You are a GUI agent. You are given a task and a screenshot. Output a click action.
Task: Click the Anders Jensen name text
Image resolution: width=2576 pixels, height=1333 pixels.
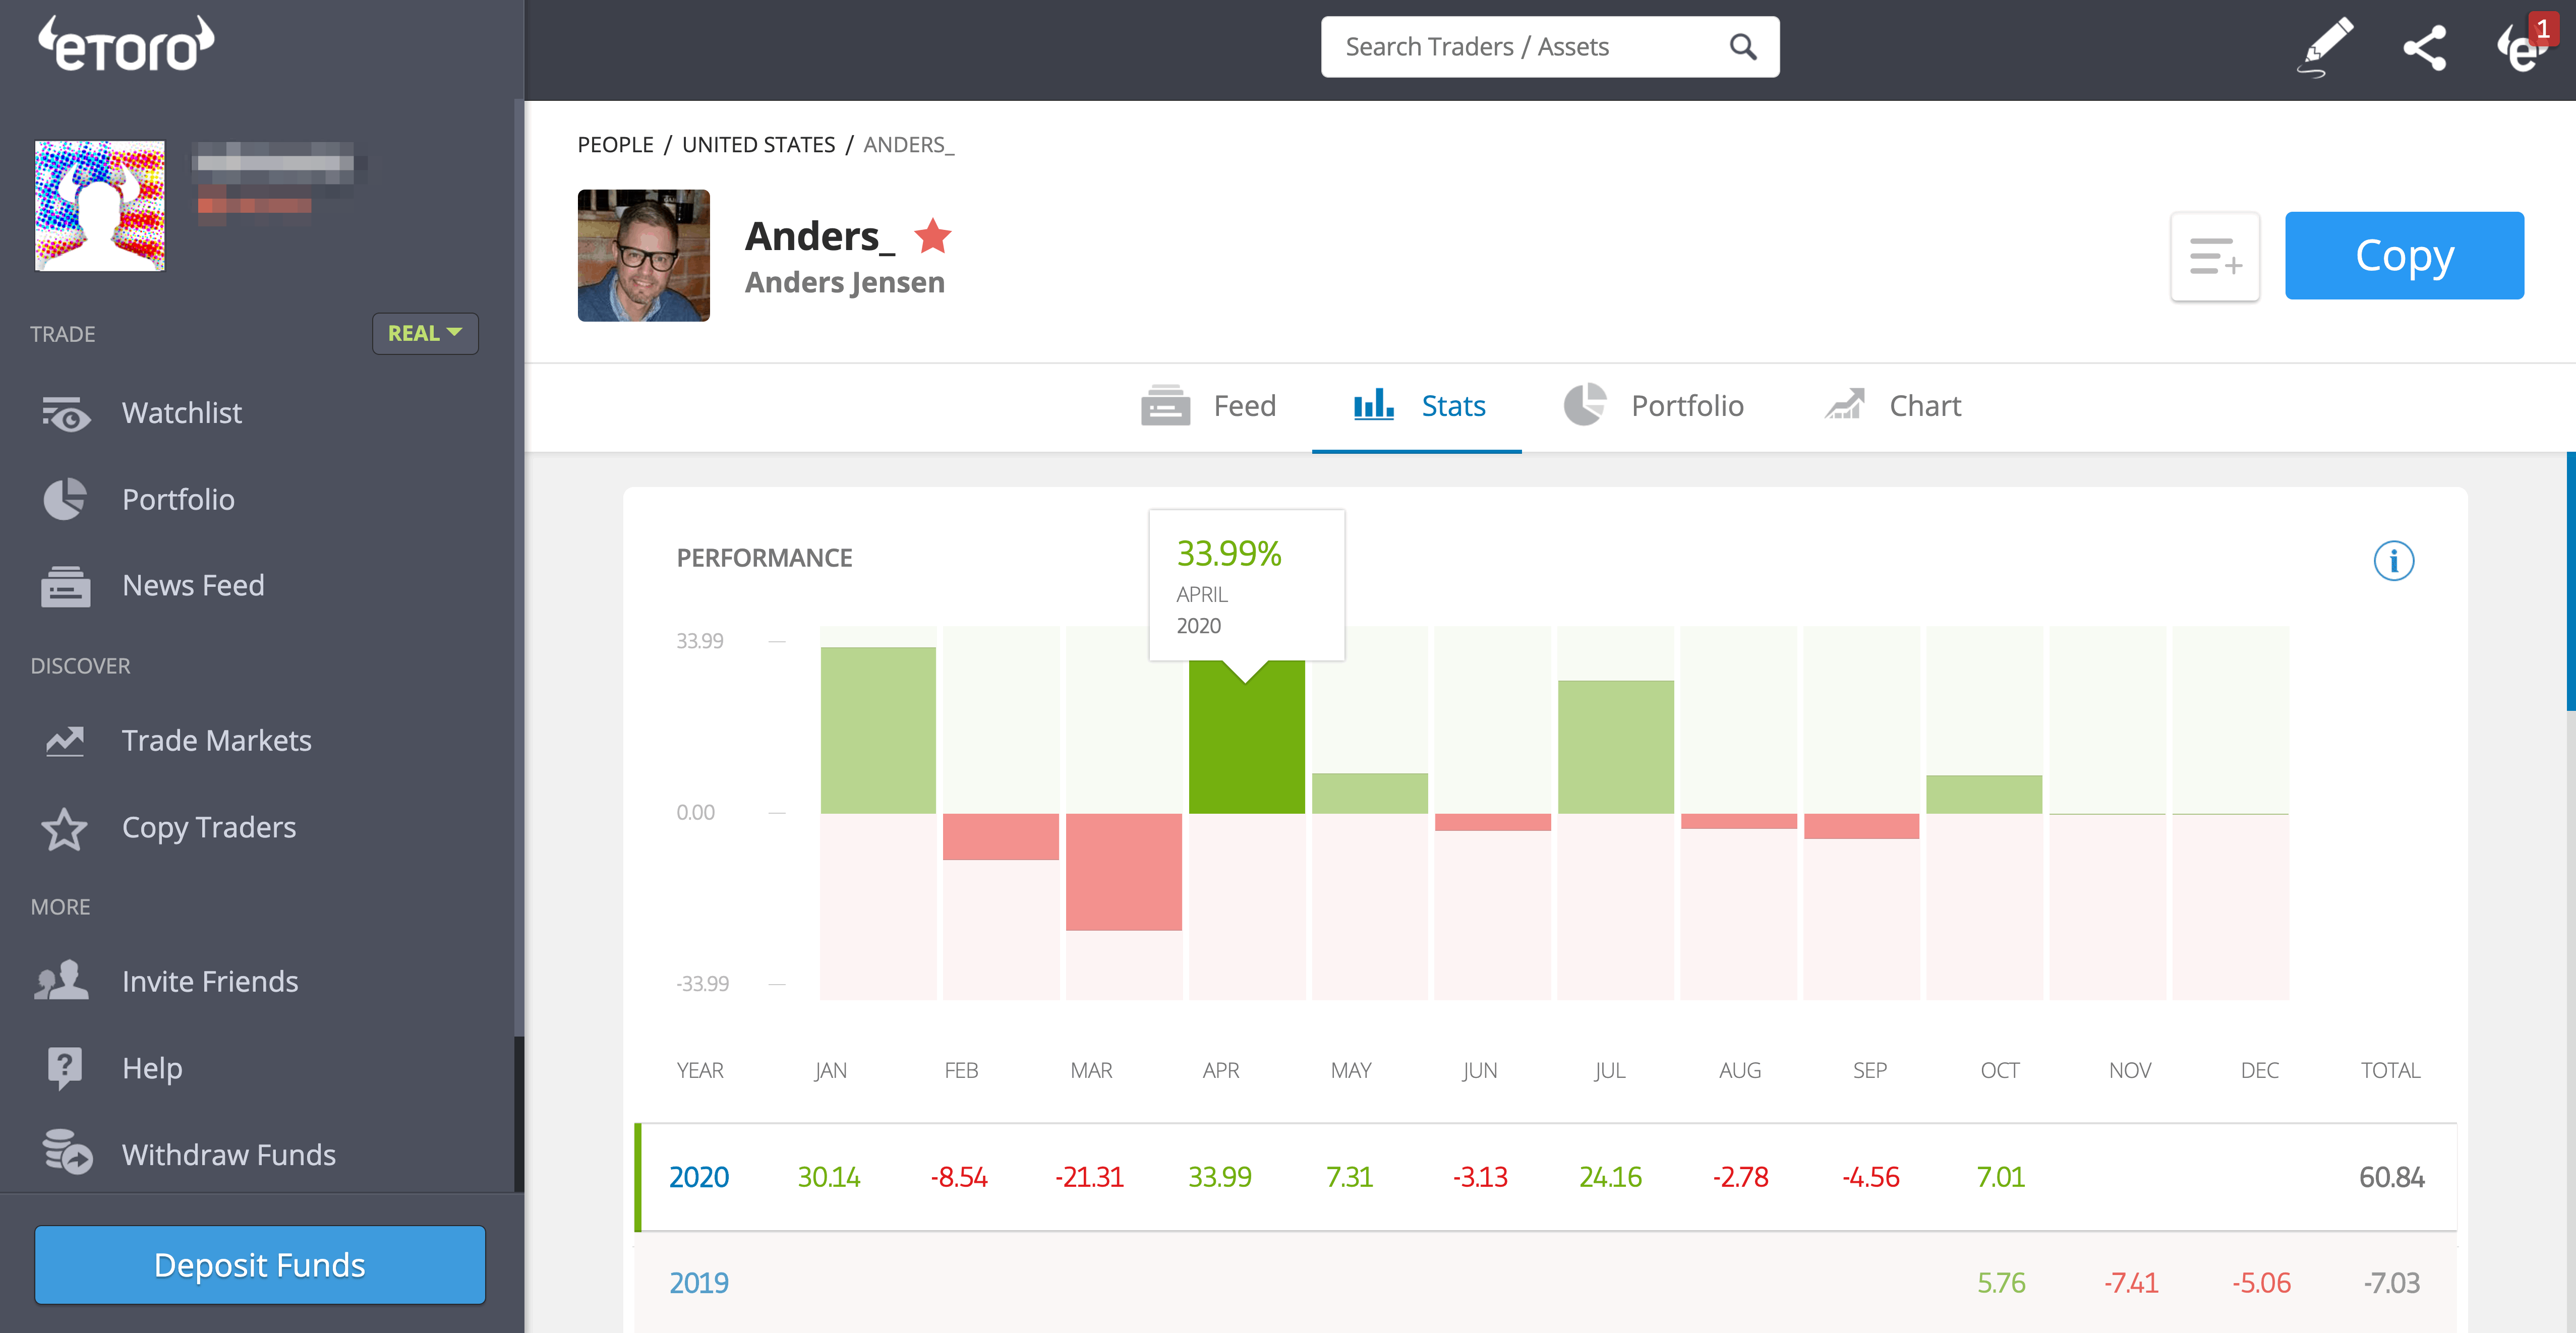tap(844, 283)
